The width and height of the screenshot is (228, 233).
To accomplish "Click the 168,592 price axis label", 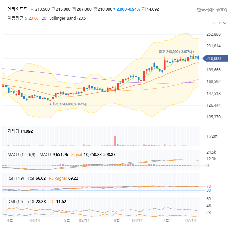I will tap(213, 82).
